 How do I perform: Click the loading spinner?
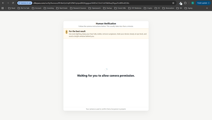point(106,70)
